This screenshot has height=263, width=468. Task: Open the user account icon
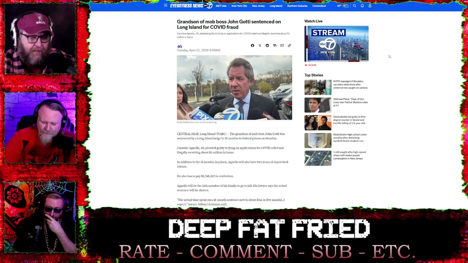point(370,6)
